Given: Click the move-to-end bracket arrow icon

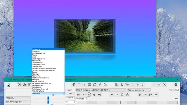Looking at the screenshot, I should [x=146, y=94].
